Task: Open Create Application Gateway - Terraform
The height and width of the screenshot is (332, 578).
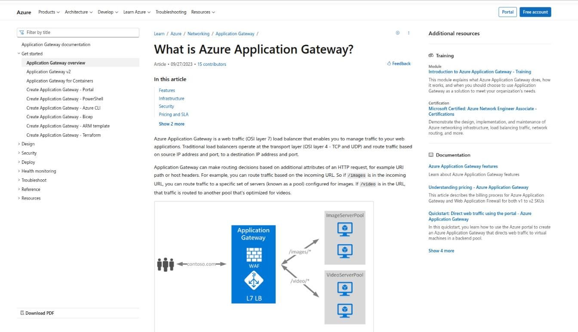Action: (64, 135)
